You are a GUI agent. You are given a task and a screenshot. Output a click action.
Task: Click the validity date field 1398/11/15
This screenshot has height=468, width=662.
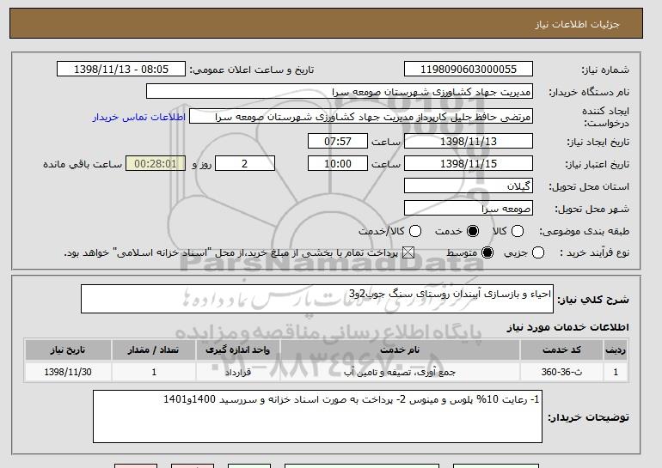(x=469, y=164)
